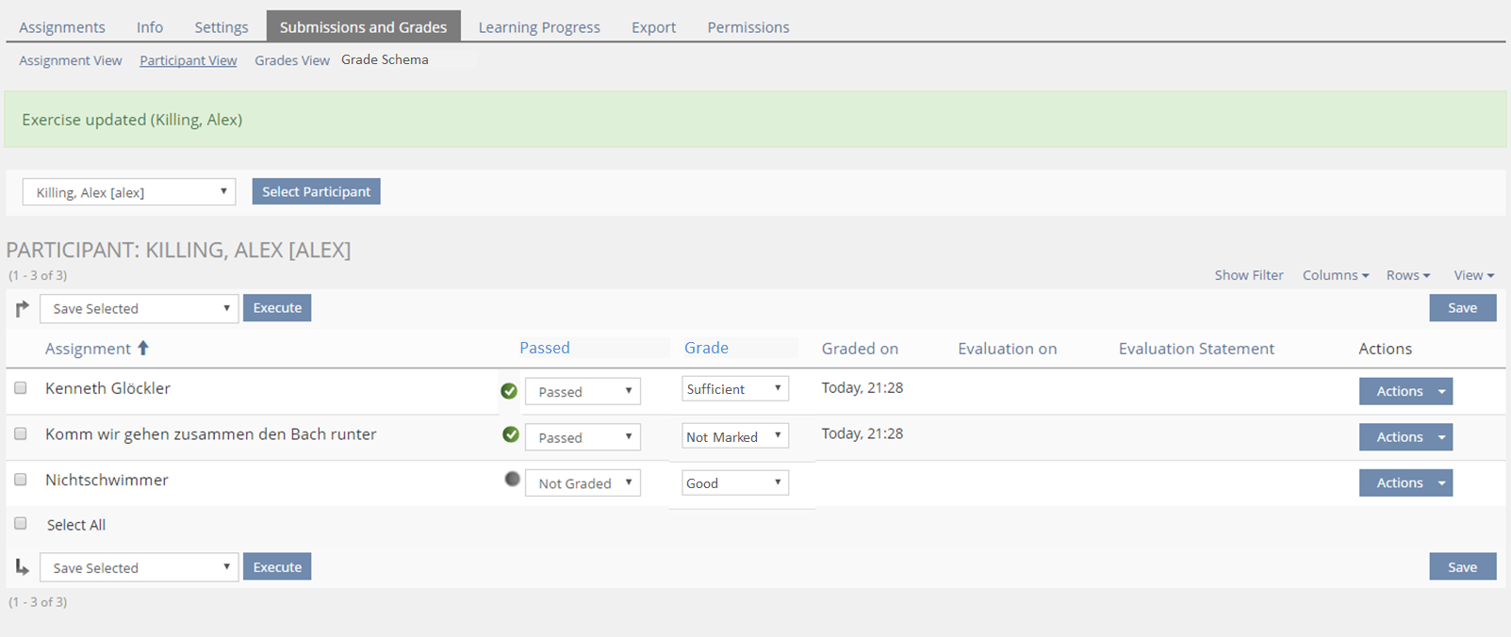Click the top Save button
The width and height of the screenshot is (1511, 637).
coord(1462,308)
